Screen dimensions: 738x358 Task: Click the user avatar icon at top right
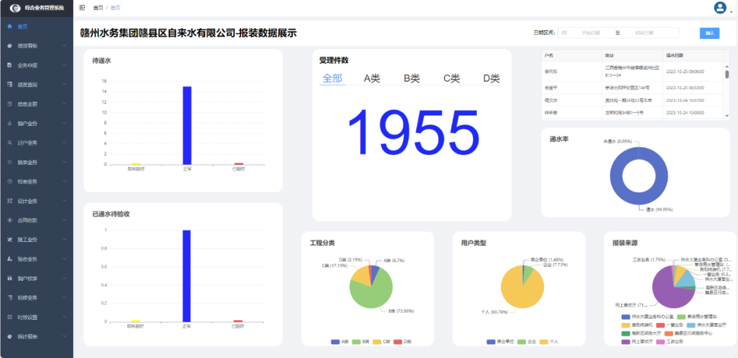click(x=720, y=8)
